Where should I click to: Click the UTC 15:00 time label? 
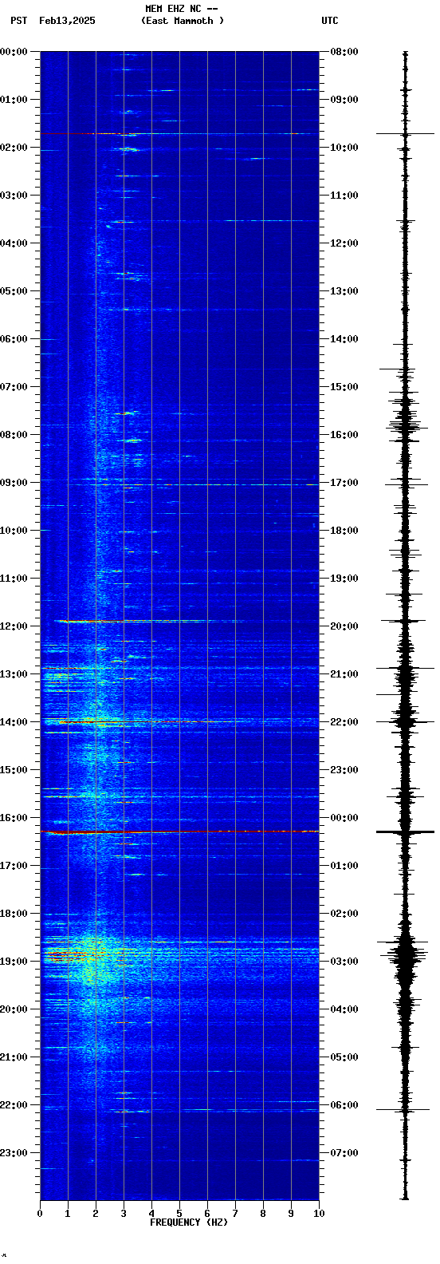pos(344,387)
